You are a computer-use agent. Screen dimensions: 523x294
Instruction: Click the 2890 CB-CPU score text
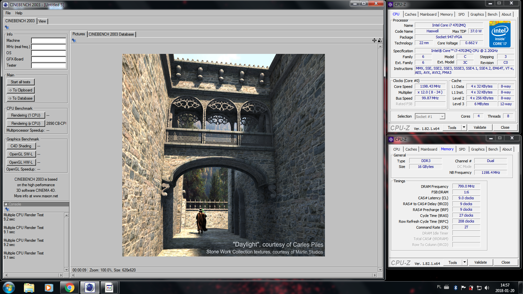[56, 123]
